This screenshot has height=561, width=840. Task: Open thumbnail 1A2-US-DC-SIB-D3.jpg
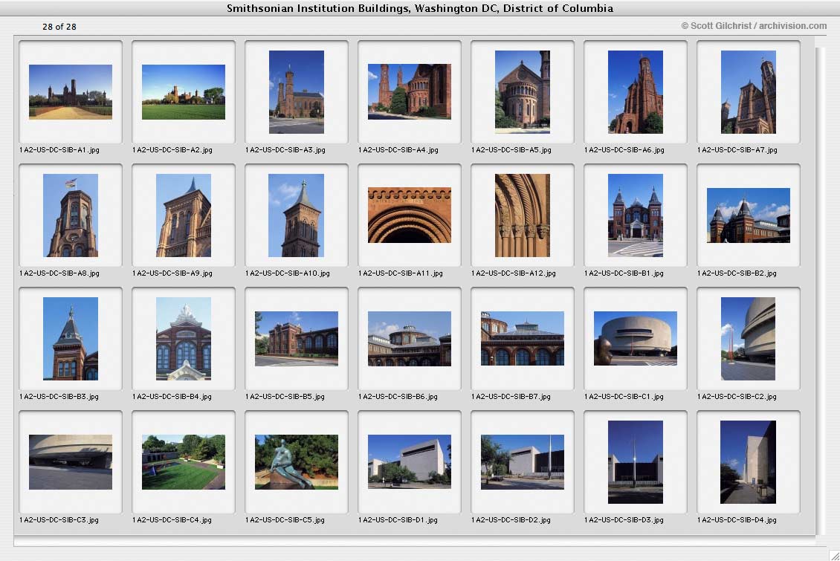(x=636, y=462)
